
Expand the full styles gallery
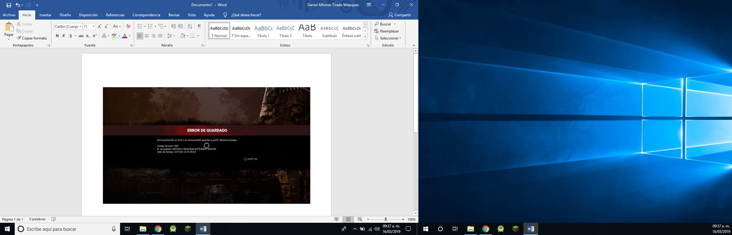click(365, 37)
